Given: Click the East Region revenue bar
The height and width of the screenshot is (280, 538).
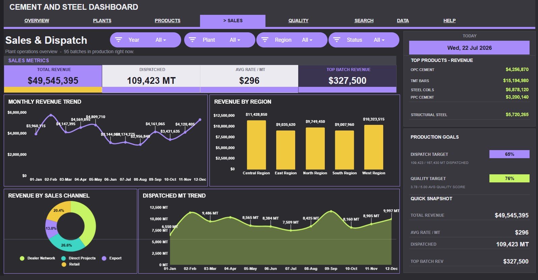Looking at the screenshot, I should pos(286,150).
